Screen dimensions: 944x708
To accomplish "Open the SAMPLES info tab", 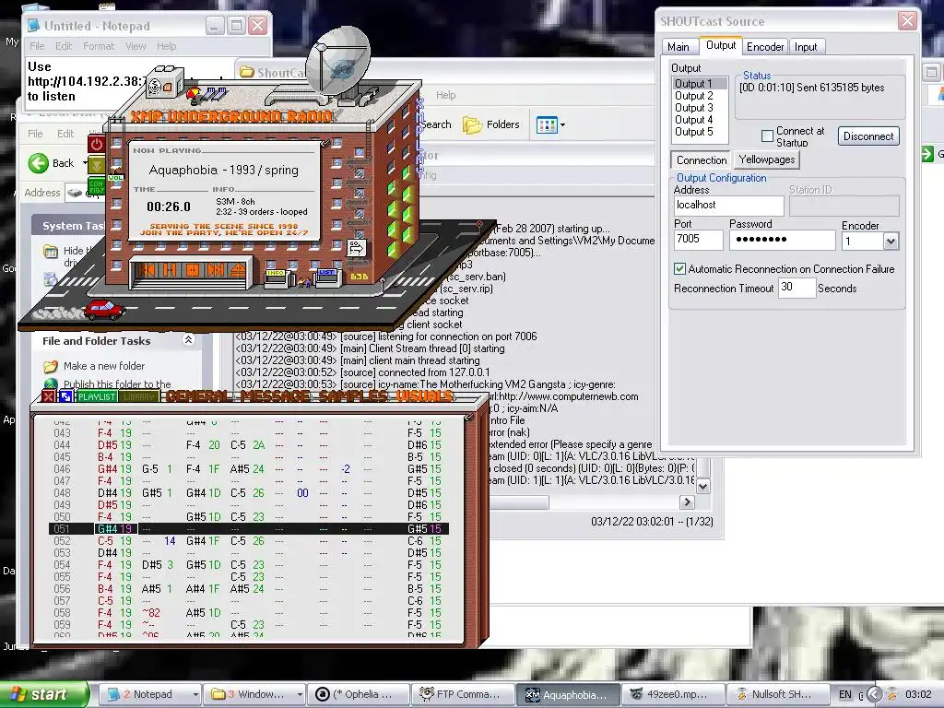I will [353, 396].
